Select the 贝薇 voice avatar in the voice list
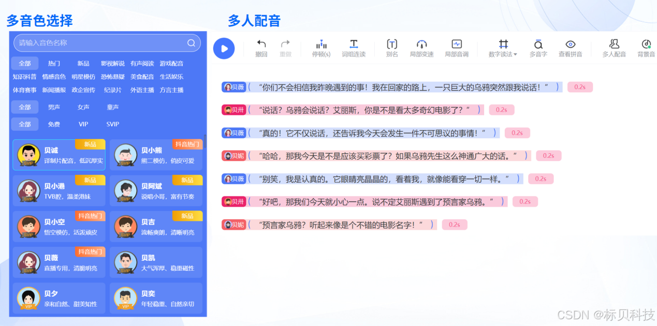The width and height of the screenshot is (657, 326). tap(28, 262)
